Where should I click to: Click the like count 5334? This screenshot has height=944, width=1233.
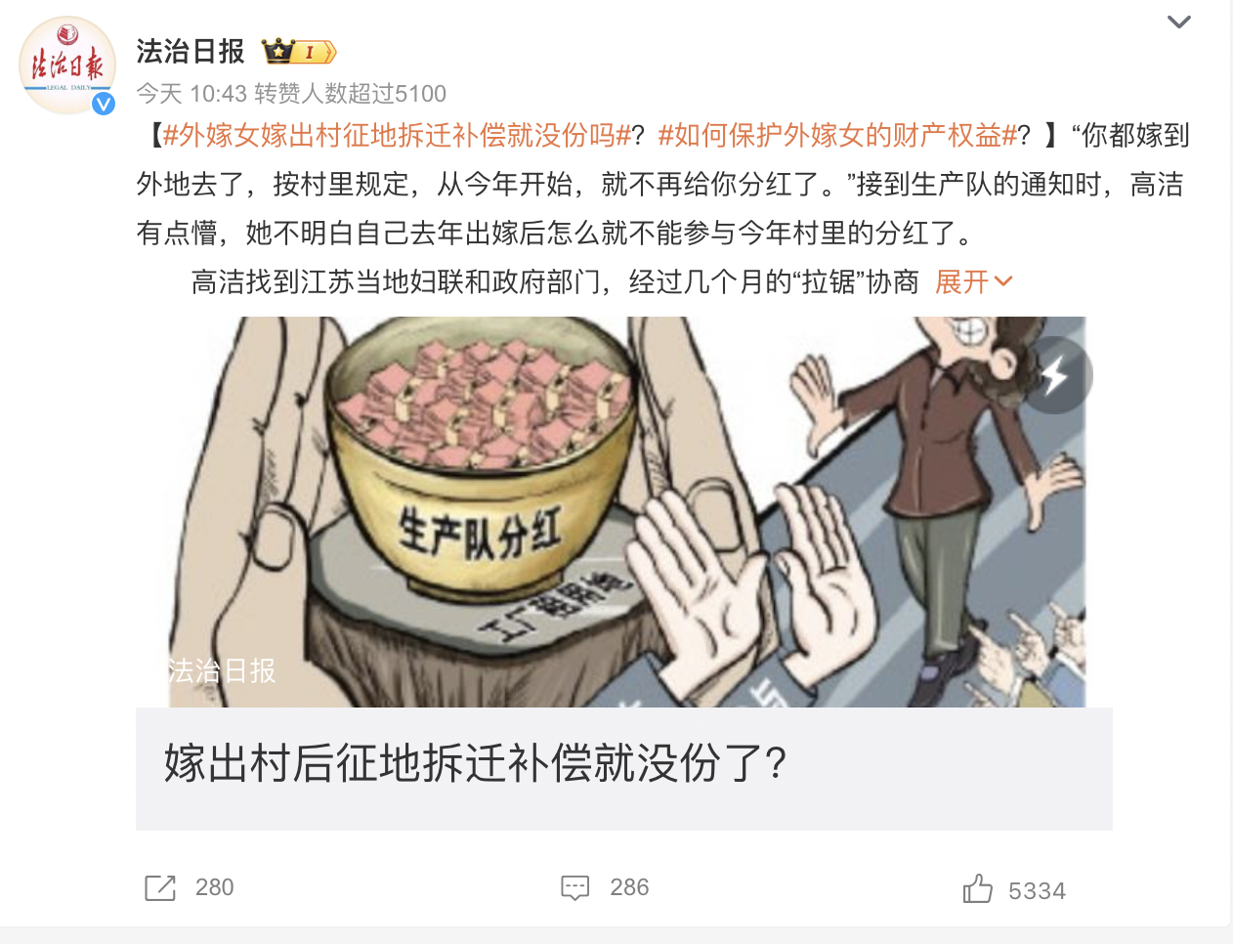pos(1037,891)
